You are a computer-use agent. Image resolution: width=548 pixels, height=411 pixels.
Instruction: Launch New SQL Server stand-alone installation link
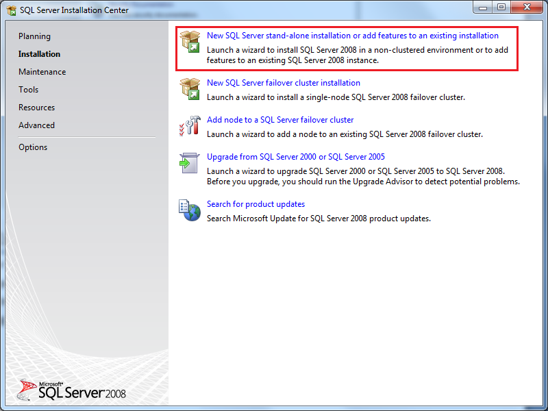click(353, 36)
